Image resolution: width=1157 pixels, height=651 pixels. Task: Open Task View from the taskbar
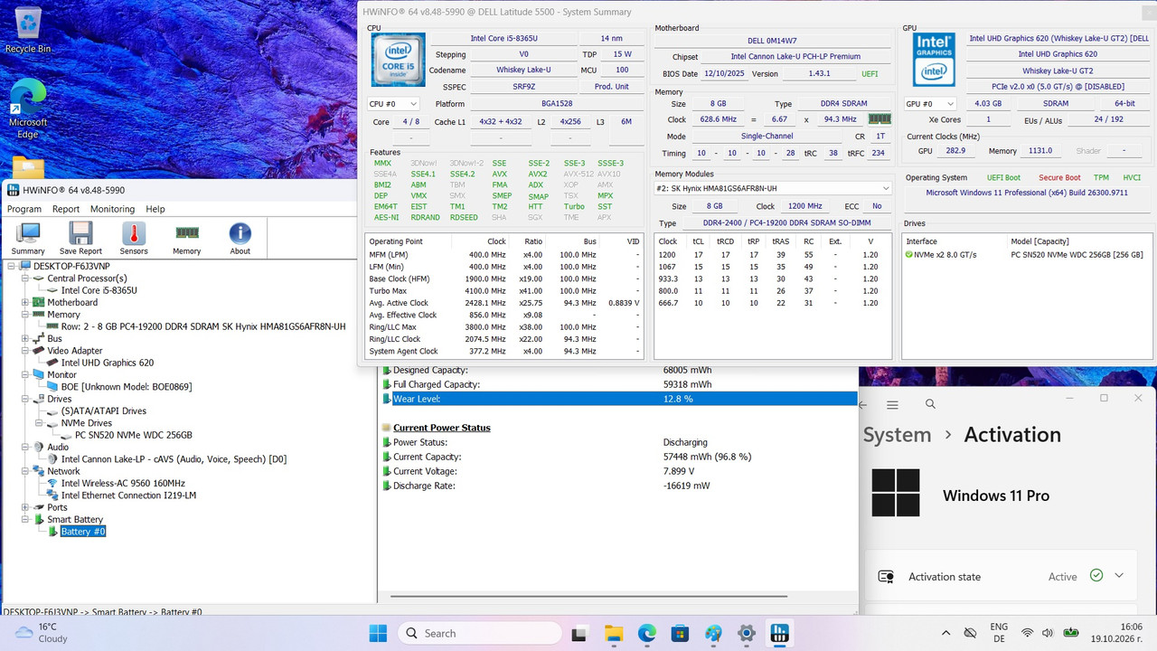[x=580, y=634]
